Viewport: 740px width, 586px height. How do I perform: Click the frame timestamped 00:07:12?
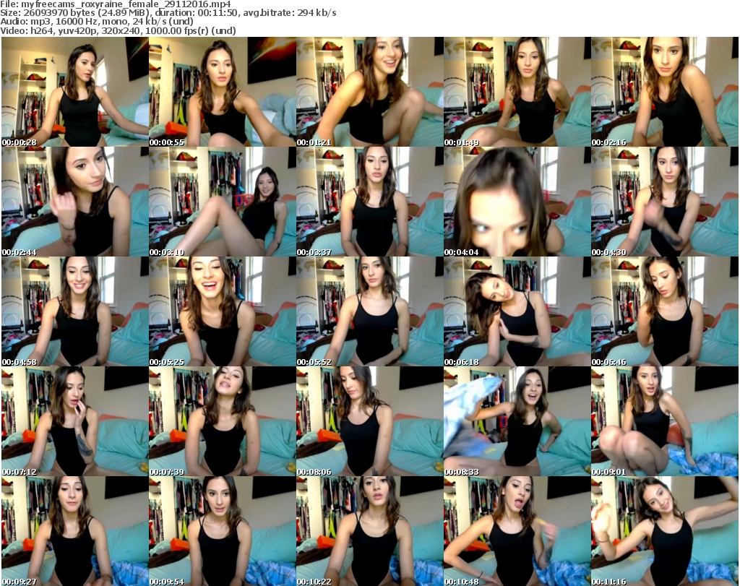pyautogui.click(x=74, y=421)
